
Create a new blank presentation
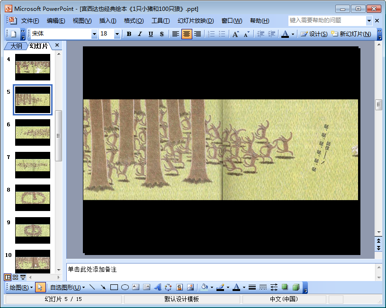(14, 34)
